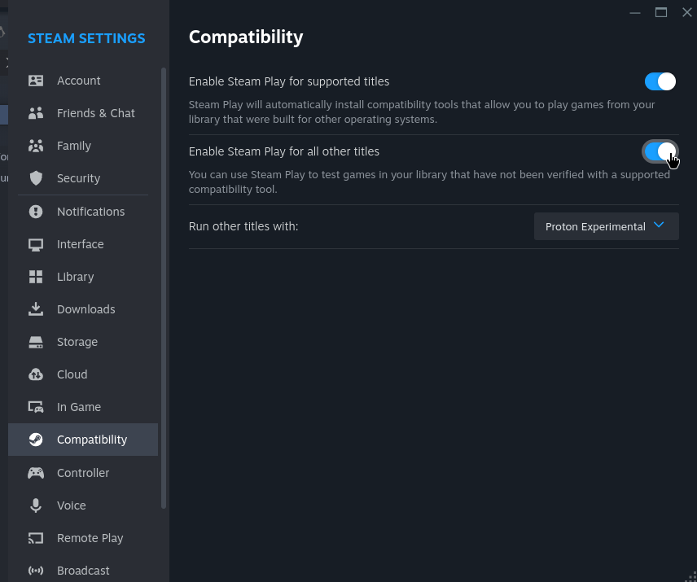
Task: Toggle Steam Play for all other titles
Action: tap(660, 151)
